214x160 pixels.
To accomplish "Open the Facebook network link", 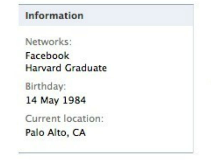I will click(47, 56).
